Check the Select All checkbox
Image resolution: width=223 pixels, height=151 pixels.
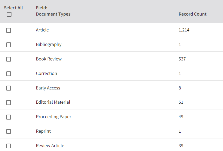[x=9, y=14]
